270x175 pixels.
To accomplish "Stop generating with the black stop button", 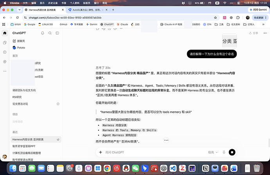I will point(232,152).
